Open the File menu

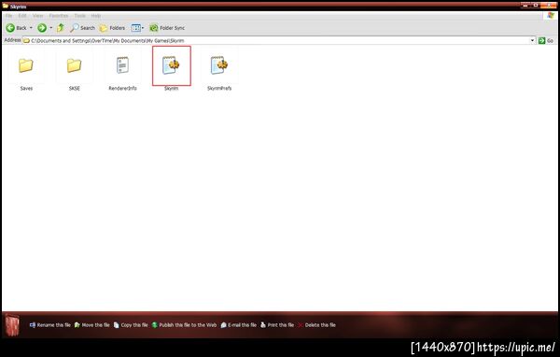(x=8, y=16)
